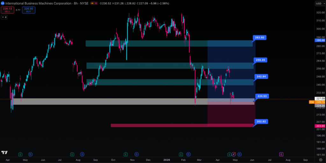Click the red lightning bolt event marker
326x163 pixels.
pos(234,154)
